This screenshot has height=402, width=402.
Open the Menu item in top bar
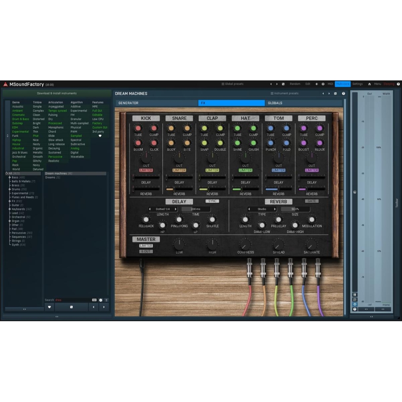[377, 84]
